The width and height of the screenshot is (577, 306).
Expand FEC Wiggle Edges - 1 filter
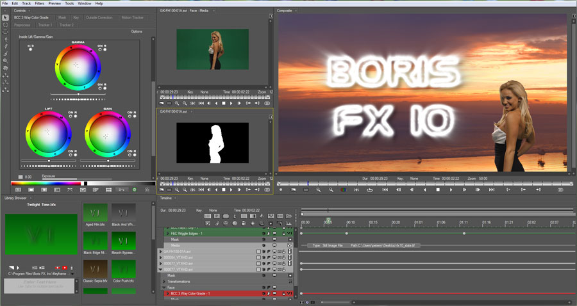[x=168, y=234]
